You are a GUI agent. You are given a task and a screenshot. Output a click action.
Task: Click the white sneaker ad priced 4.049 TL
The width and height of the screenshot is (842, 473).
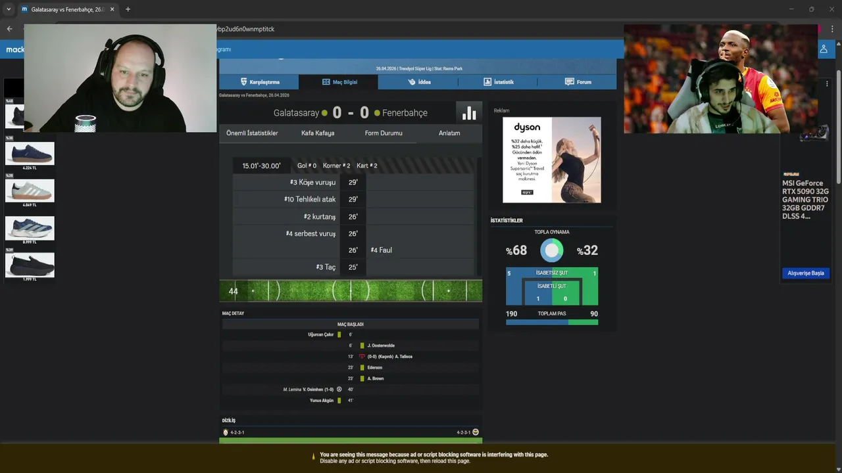tap(30, 191)
